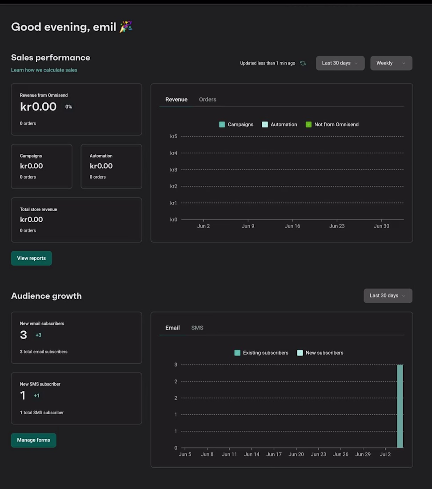Click the New SMS subscriber count 1
This screenshot has height=489, width=432.
tap(23, 396)
